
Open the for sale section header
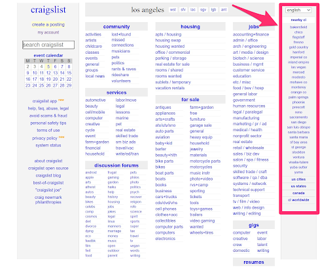coord(190,100)
